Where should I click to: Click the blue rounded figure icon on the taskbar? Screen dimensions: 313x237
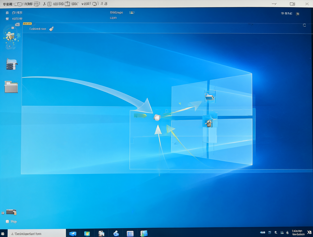pos(116,233)
